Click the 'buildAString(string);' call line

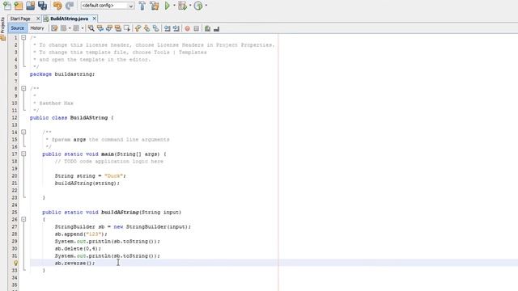(87, 183)
